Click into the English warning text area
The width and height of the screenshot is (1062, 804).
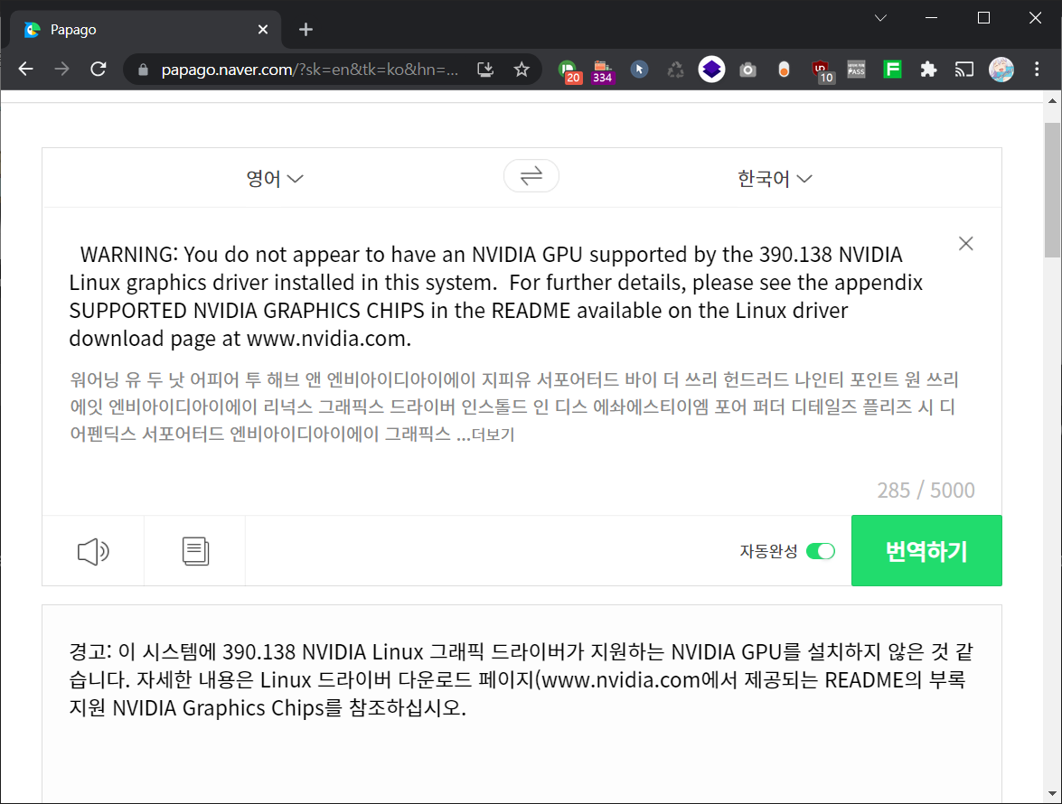(496, 296)
